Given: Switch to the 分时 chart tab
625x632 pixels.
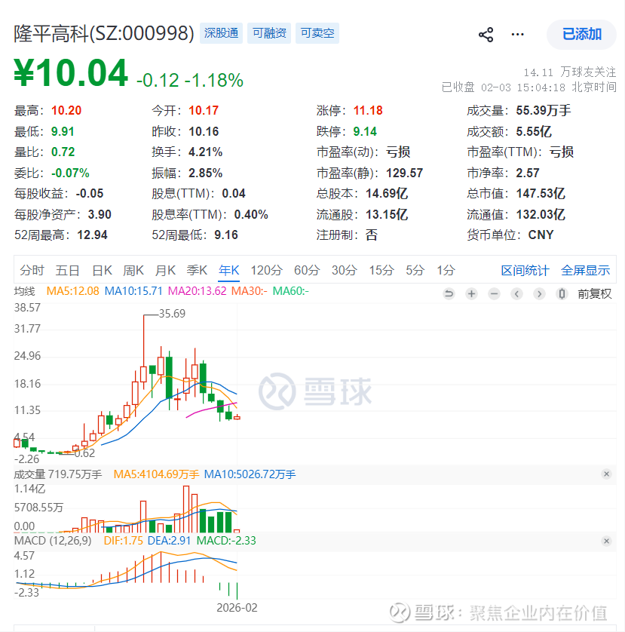Looking at the screenshot, I should [x=32, y=270].
